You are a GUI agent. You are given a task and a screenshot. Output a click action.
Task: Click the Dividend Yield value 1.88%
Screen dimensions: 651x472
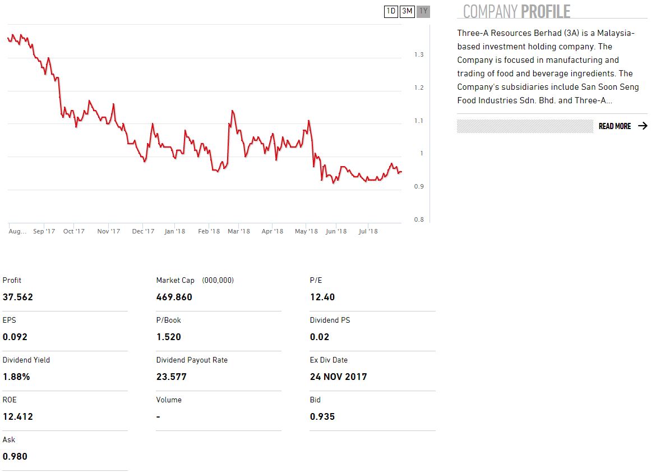point(16,377)
